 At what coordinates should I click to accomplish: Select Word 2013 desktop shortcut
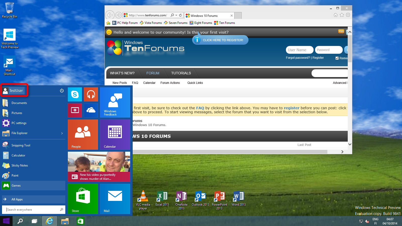click(239, 199)
